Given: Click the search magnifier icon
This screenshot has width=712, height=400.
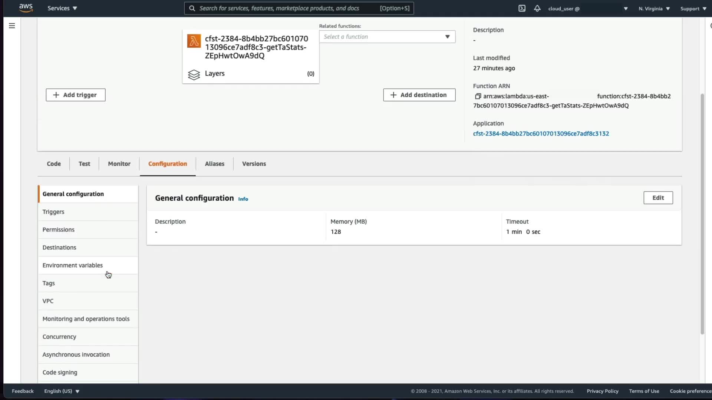Looking at the screenshot, I should [192, 8].
